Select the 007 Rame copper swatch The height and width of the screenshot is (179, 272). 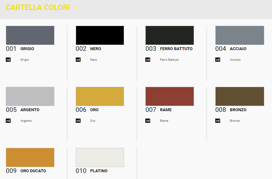pyautogui.click(x=170, y=96)
